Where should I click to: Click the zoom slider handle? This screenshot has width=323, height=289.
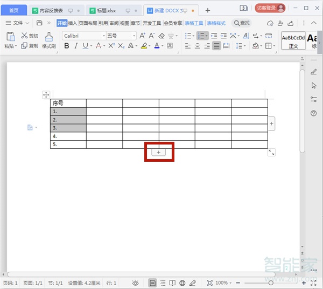[271, 283]
